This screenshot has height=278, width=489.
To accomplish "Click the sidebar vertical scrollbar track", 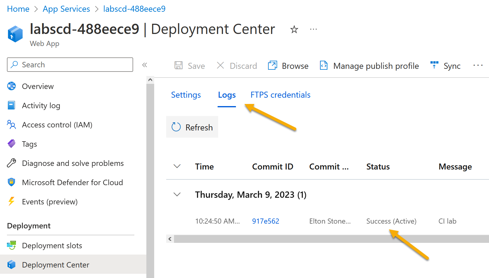I will (150, 181).
